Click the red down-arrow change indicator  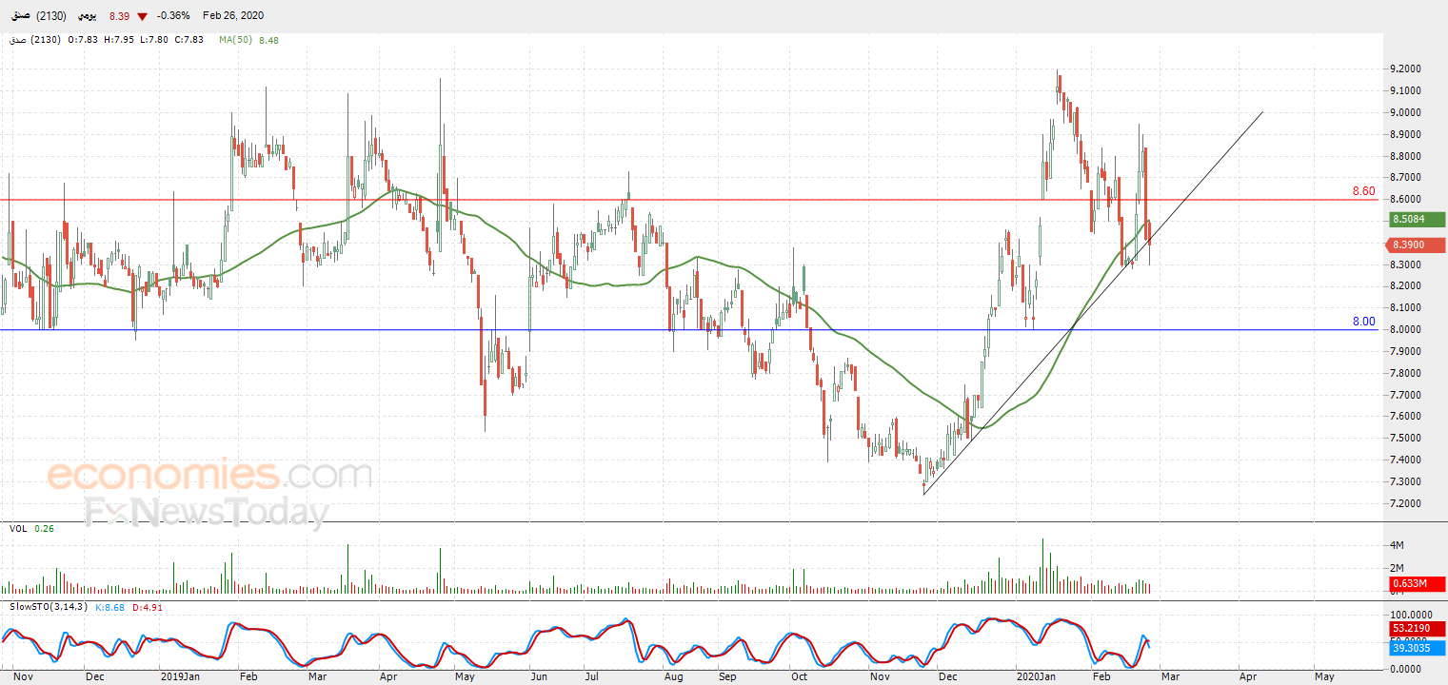[142, 16]
